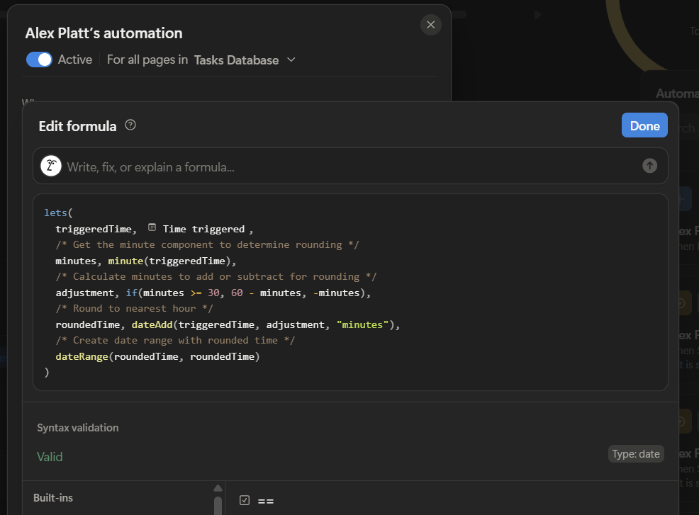Click the checkbox icon beside the == built-in
This screenshot has height=515, width=699.
point(245,499)
